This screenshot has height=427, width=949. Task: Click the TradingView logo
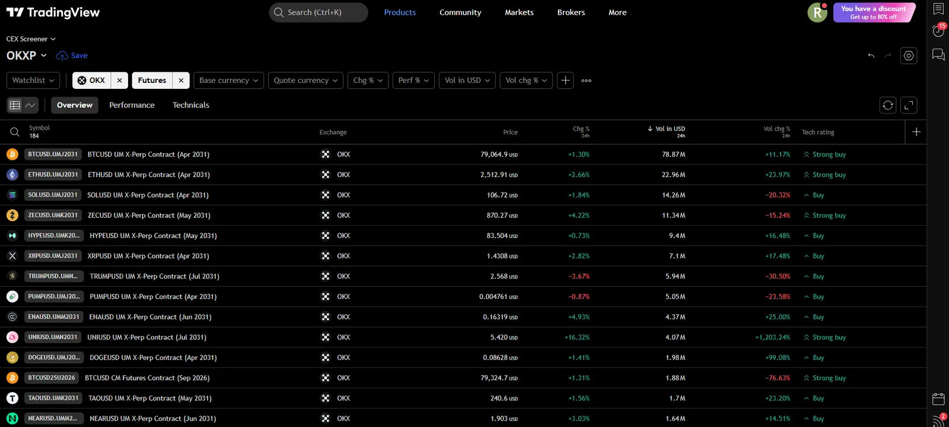coord(53,12)
